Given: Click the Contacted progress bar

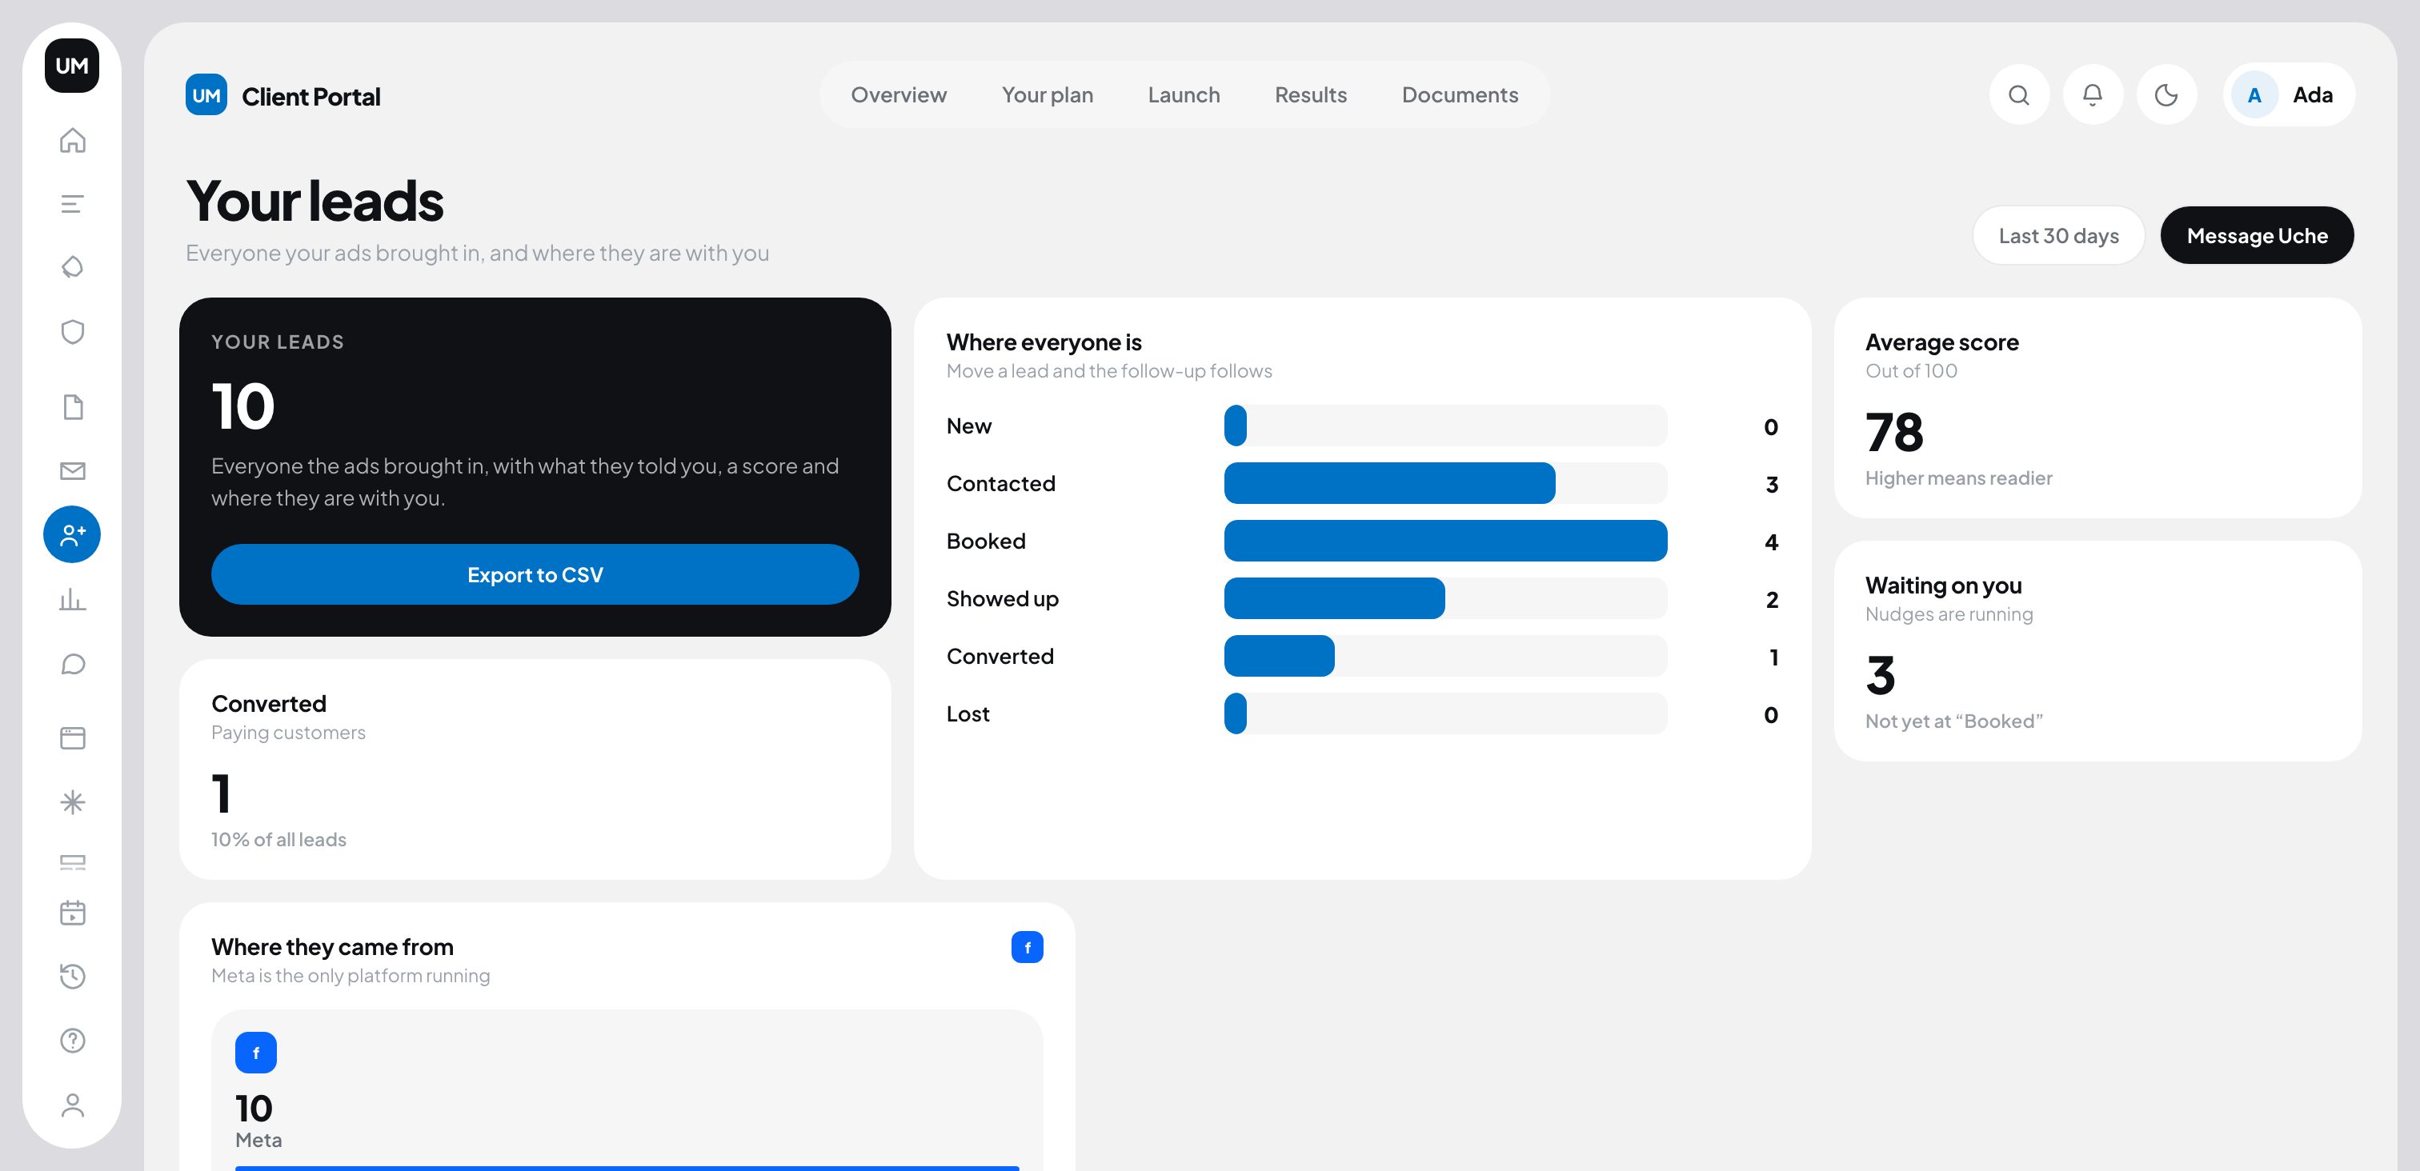Looking at the screenshot, I should (1444, 484).
